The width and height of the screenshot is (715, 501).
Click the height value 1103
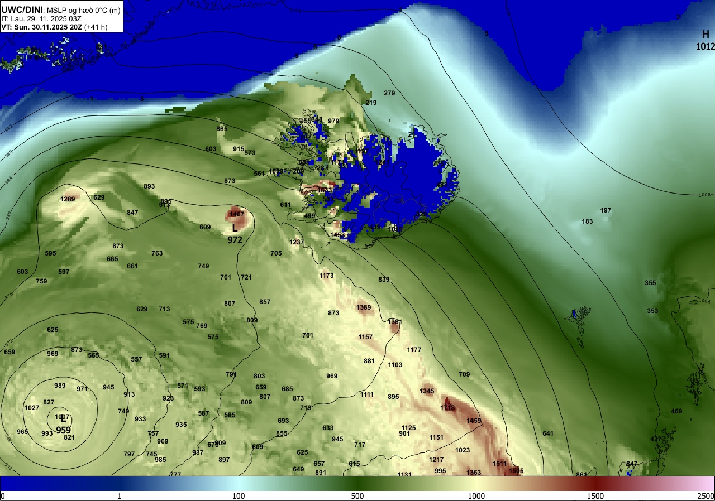pyautogui.click(x=395, y=365)
